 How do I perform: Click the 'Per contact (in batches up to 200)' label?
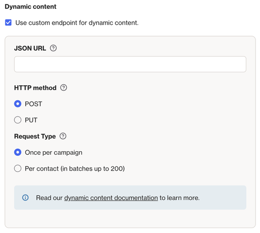tap(75, 169)
